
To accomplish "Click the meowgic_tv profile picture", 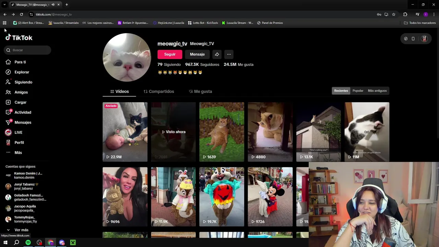I will click(x=127, y=57).
